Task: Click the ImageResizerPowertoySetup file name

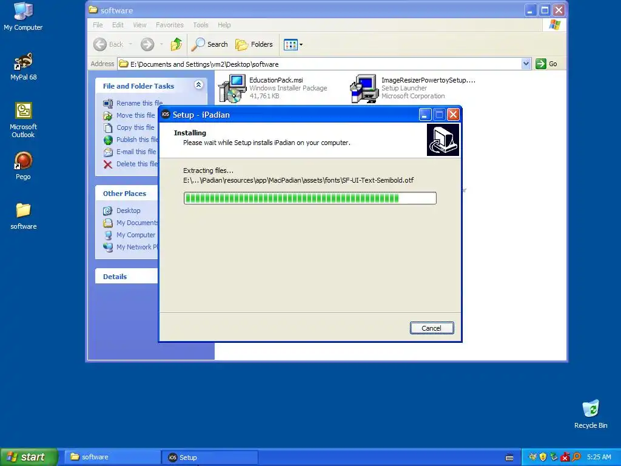Action: (x=428, y=80)
